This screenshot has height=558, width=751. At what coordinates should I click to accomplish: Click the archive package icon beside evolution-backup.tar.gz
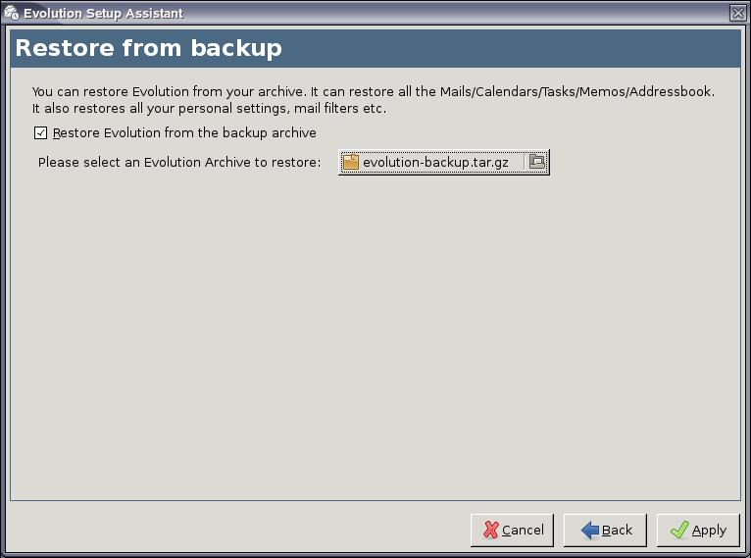pos(351,162)
